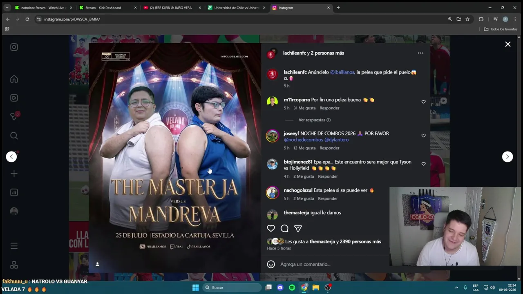Viewport: 523px width, 294px height.
Task: Switch to the natrolocc Stream browser tab
Action: click(x=42, y=8)
